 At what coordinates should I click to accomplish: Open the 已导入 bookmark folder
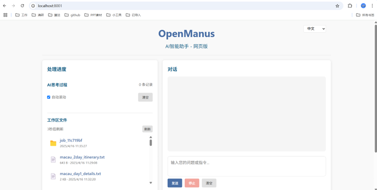coord(133,15)
